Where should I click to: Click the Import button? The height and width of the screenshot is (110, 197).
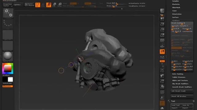pyautogui.click(x=176, y=108)
